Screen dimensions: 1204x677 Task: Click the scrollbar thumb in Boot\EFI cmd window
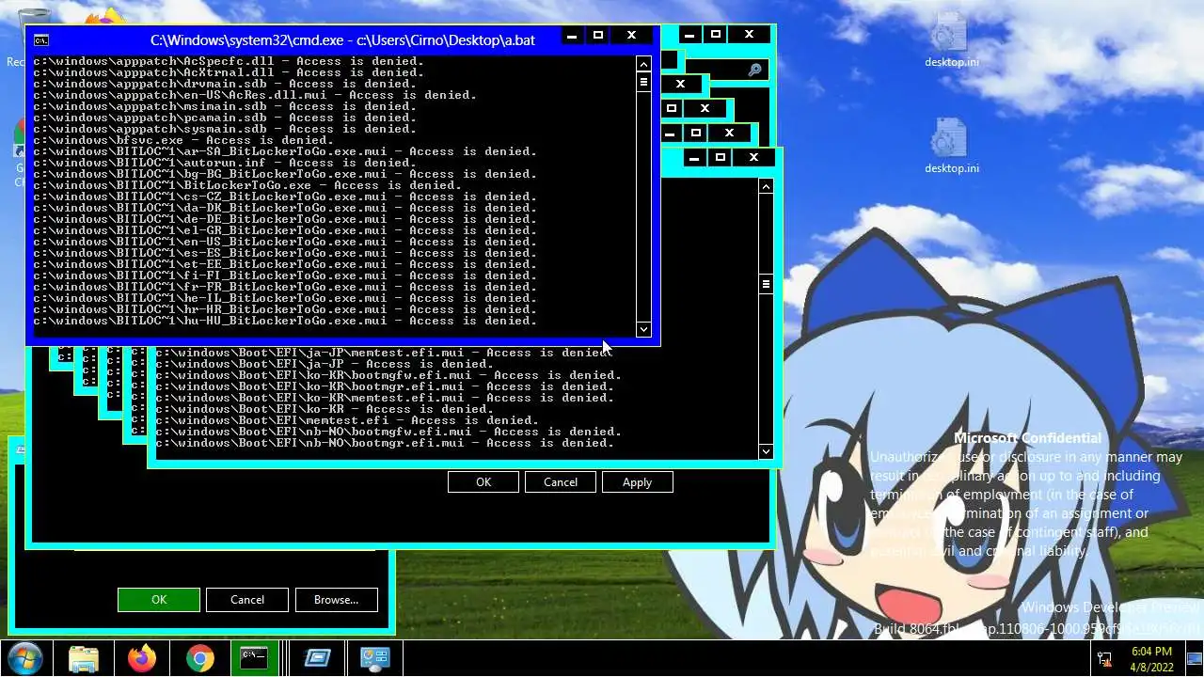coord(766,284)
